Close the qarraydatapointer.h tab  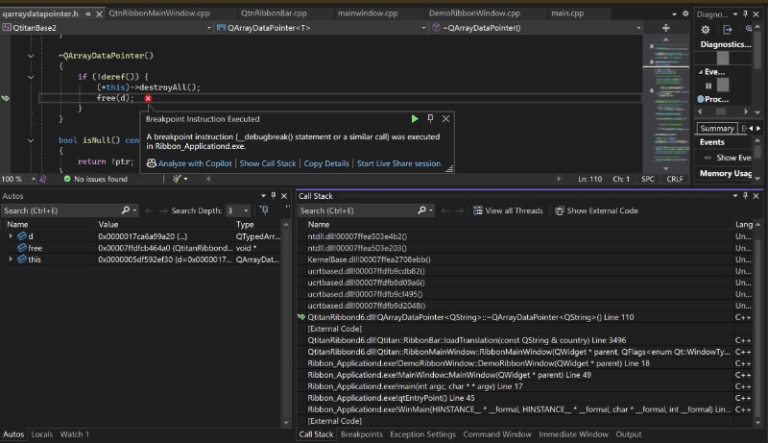(99, 14)
